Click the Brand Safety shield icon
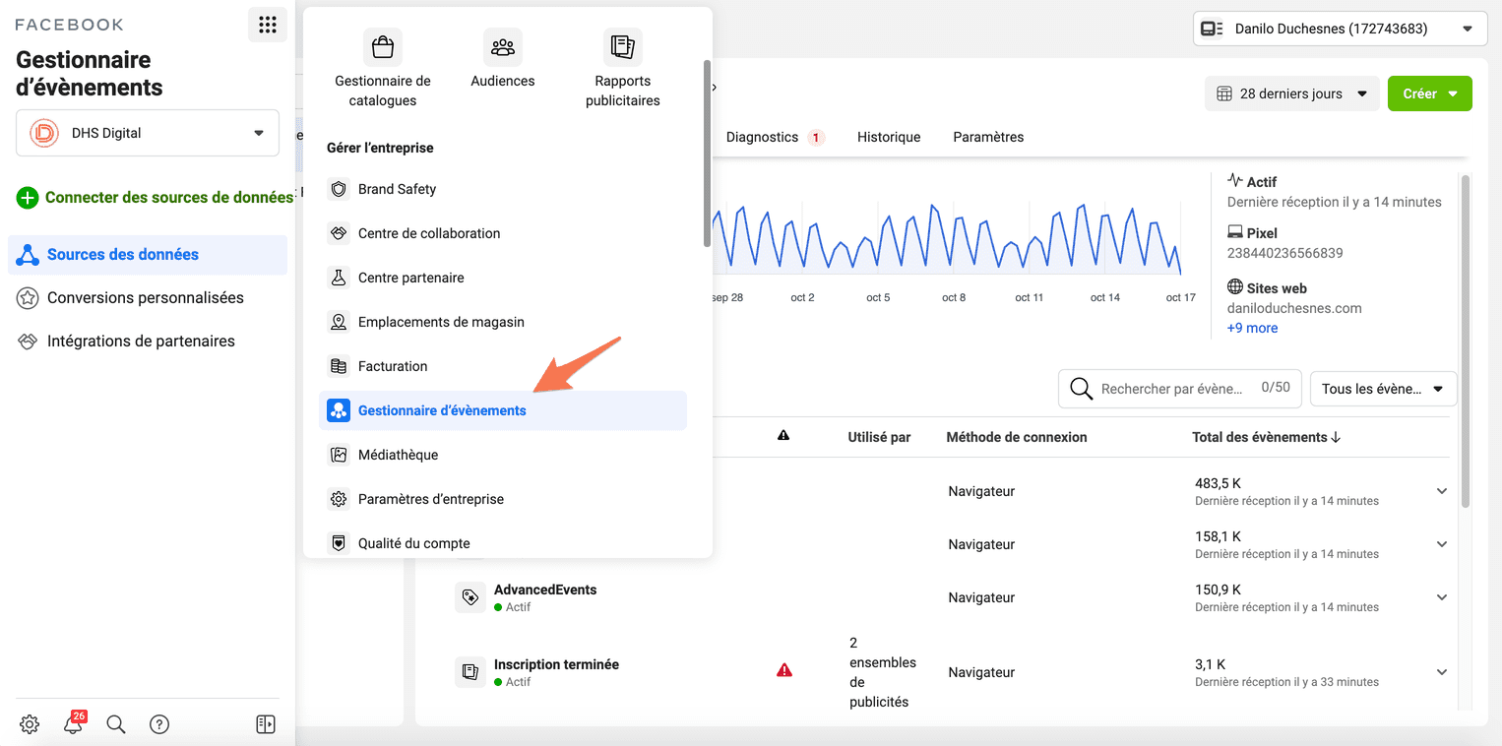The image size is (1502, 746). (x=339, y=189)
